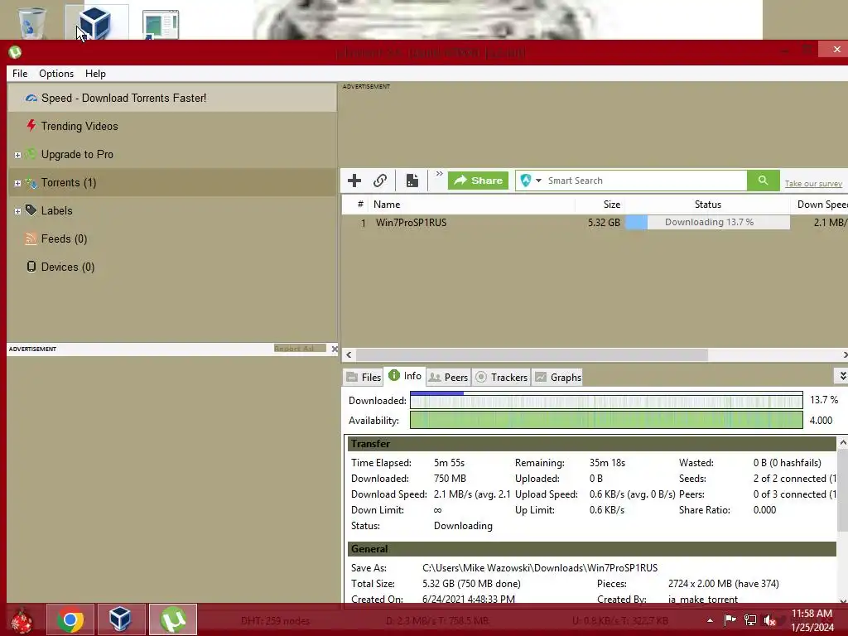Viewport: 848px width, 636px height.
Task: Expand the Upgrade to Pro node
Action: click(x=17, y=155)
